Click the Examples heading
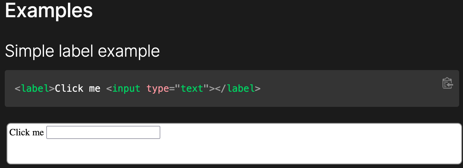 click(49, 10)
